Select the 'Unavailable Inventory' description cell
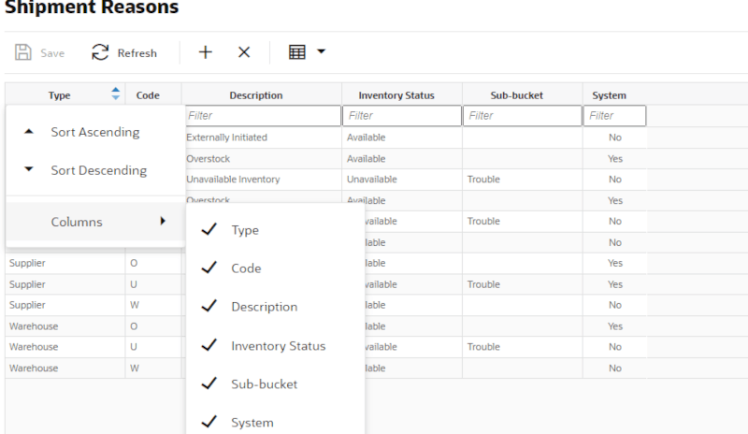 tap(263, 180)
